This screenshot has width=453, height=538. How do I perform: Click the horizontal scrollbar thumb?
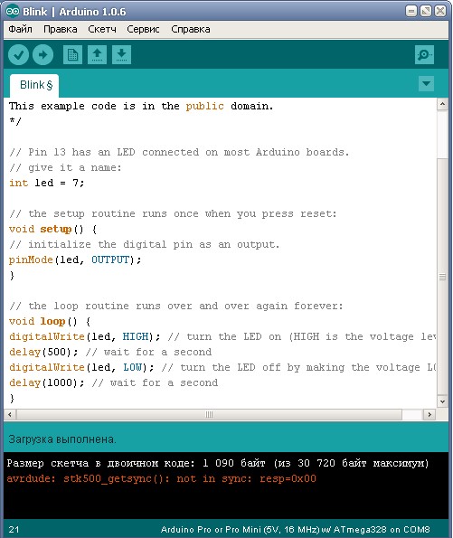[x=209, y=414]
